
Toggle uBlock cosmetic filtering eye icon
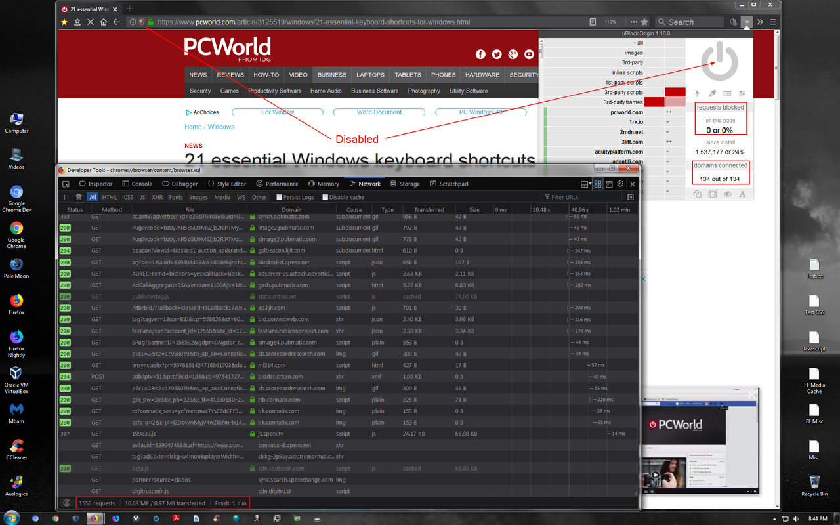click(x=727, y=194)
